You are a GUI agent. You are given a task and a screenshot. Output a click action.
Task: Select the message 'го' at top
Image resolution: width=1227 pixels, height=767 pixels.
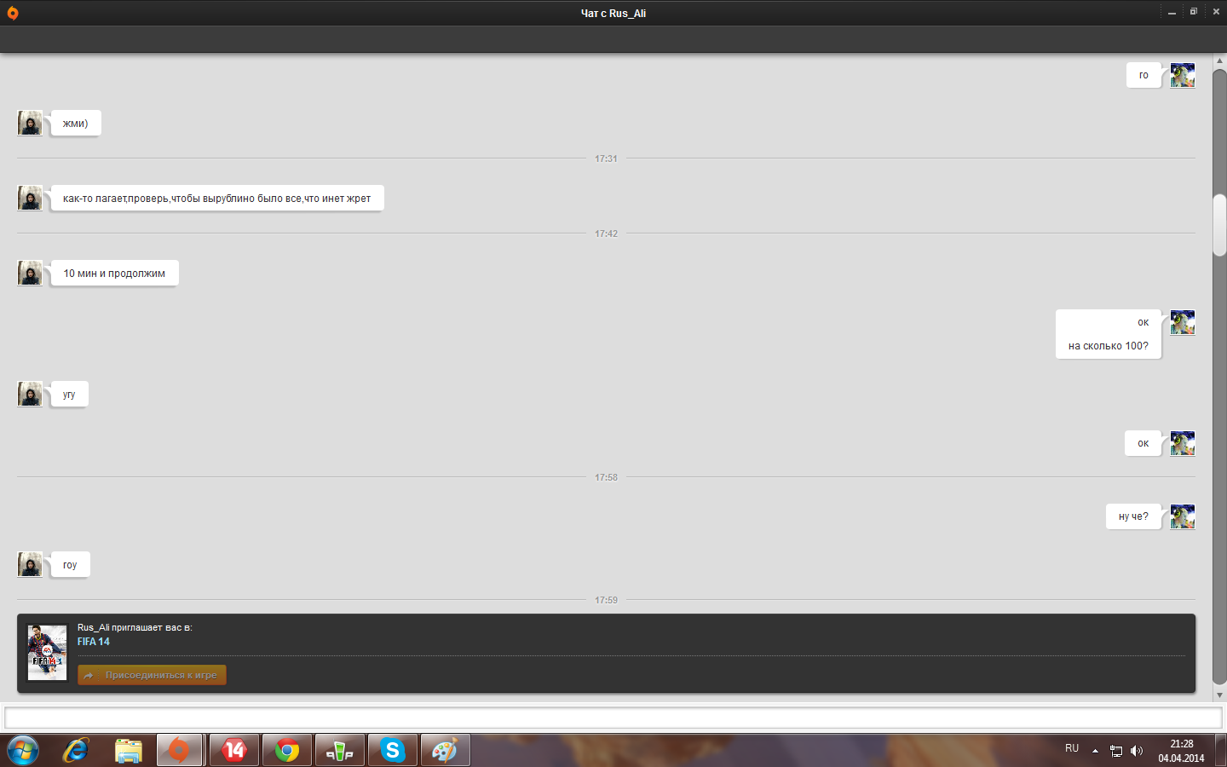click(1144, 75)
